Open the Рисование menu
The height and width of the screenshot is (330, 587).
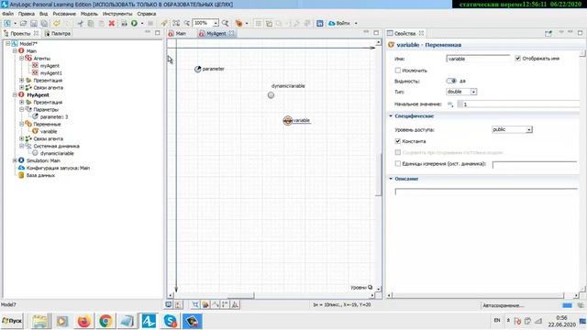[x=64, y=14]
